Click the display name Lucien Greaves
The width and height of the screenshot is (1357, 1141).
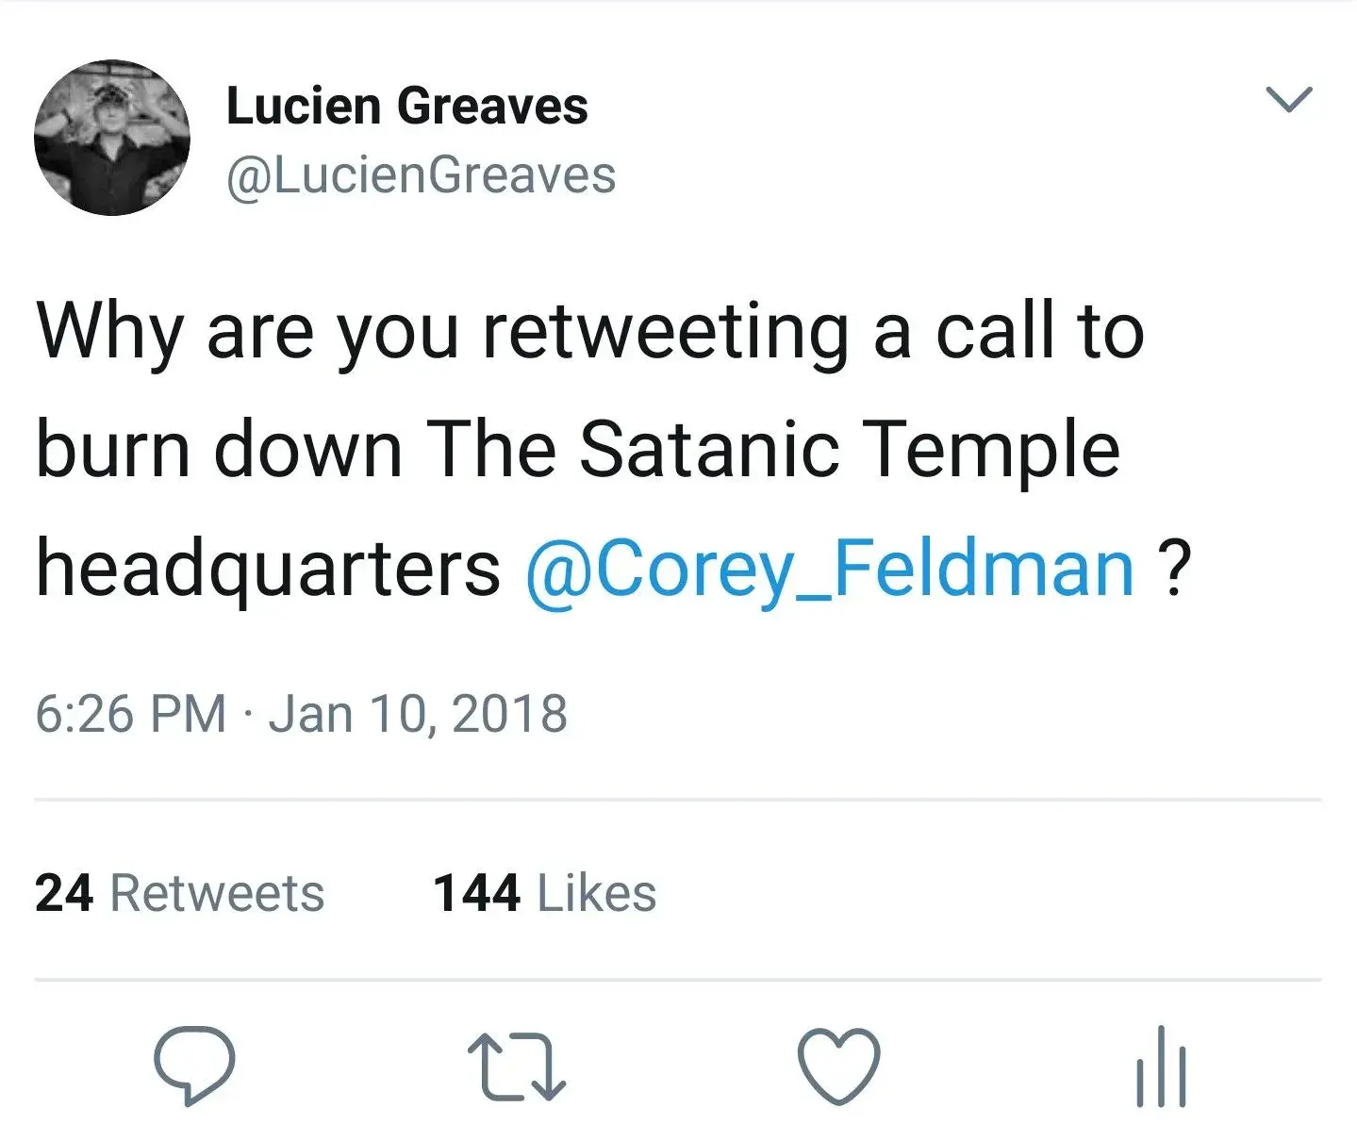406,106
